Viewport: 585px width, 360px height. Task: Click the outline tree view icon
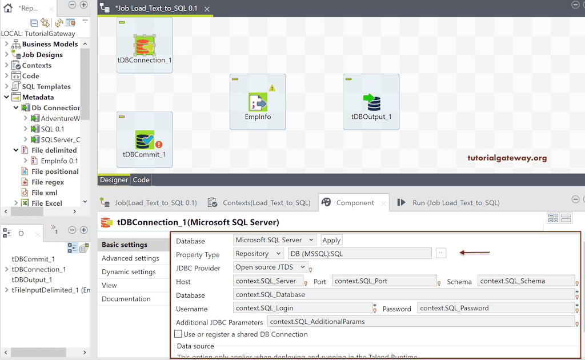point(73,247)
